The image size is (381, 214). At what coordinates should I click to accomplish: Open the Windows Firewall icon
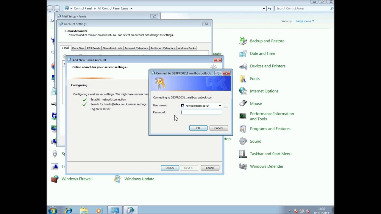coord(55,179)
